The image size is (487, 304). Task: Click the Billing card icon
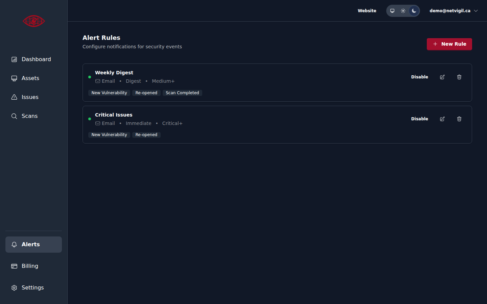click(14, 266)
